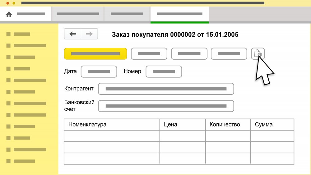
Task: Click into the Дата field
Action: tap(99, 71)
